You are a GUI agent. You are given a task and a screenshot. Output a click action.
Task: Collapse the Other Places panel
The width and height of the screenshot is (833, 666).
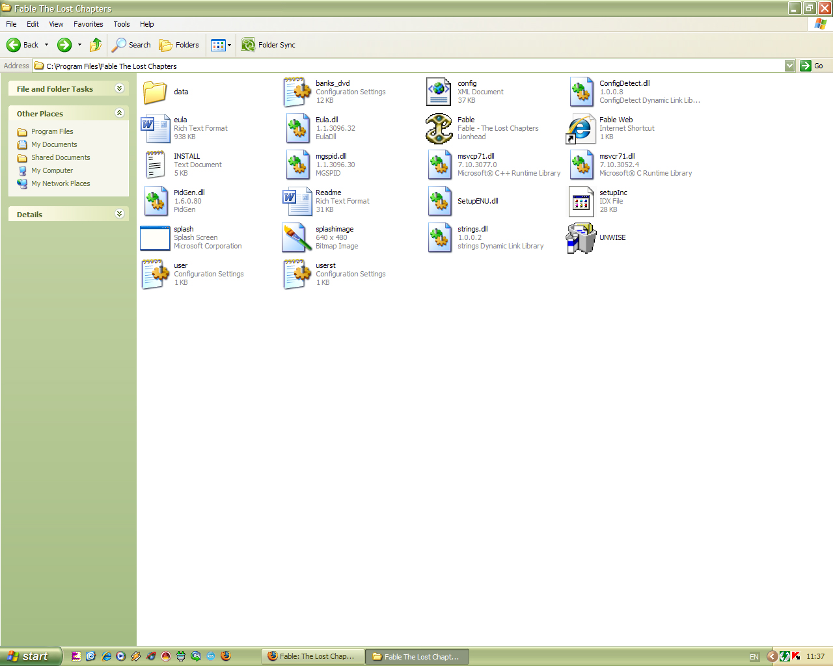(119, 113)
